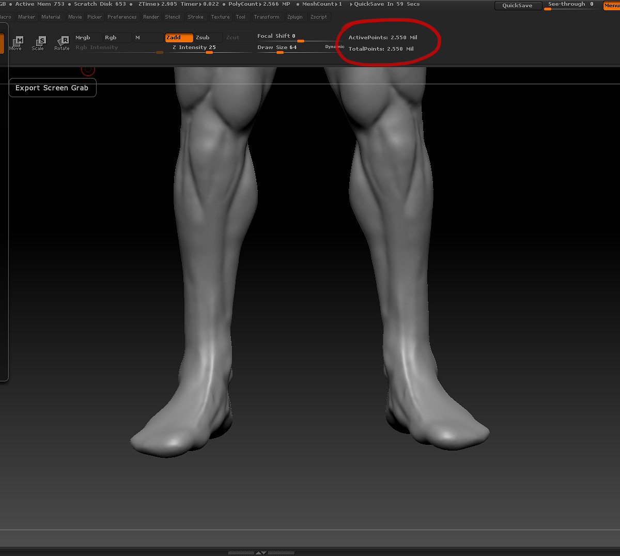This screenshot has width=620, height=556.
Task: Click the Timer 0.022 readout
Action: pyautogui.click(x=199, y=4)
